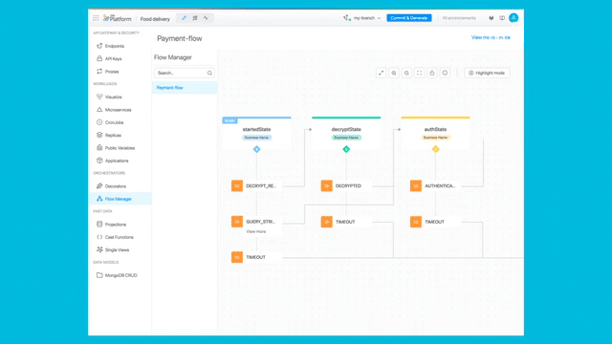The image size is (612, 344).
Task: Open the apps grid launcher icon
Action: [96, 18]
